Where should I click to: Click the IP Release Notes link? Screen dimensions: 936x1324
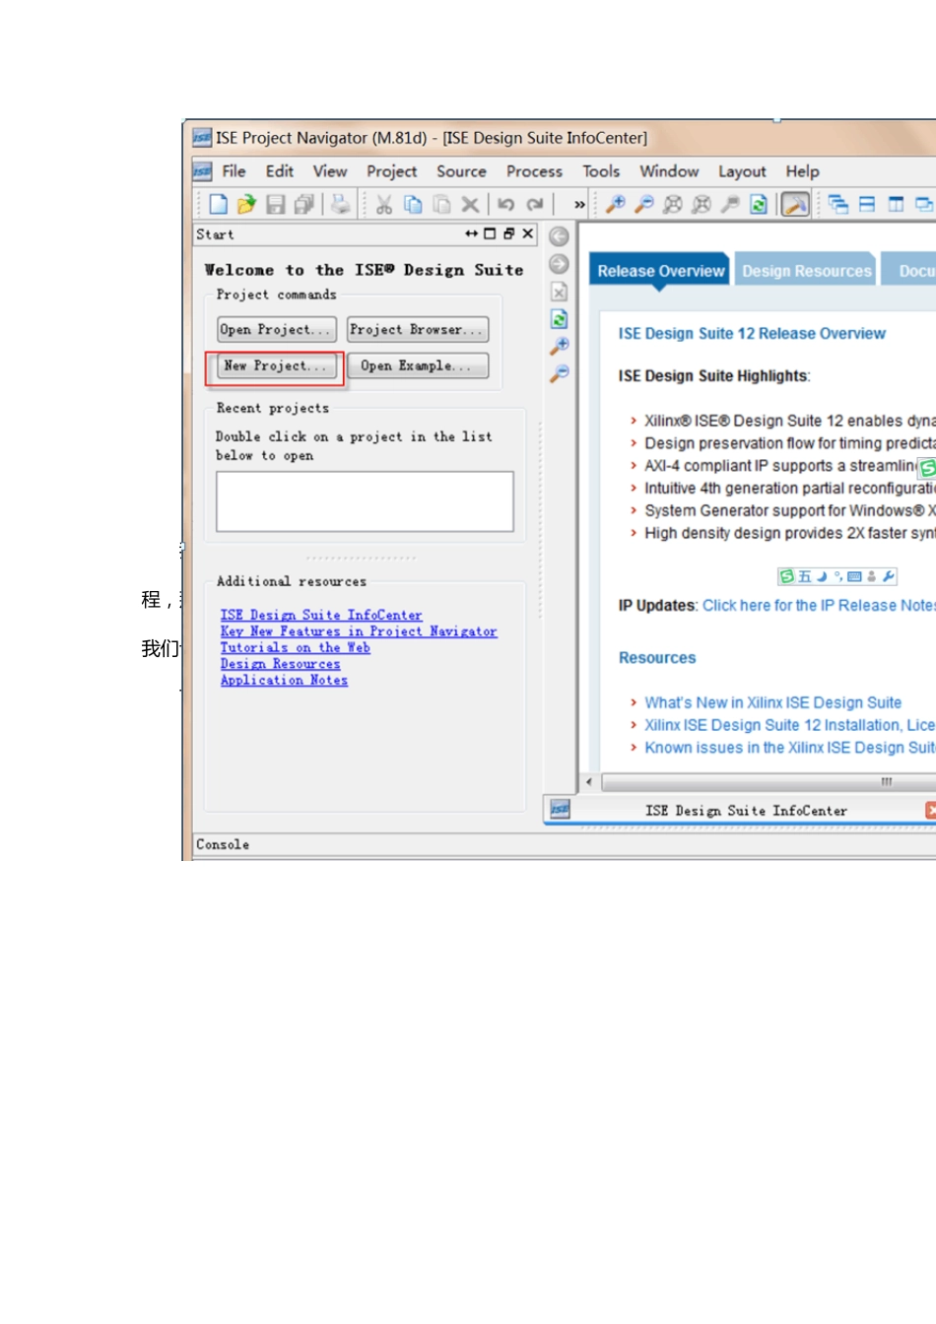click(x=819, y=606)
